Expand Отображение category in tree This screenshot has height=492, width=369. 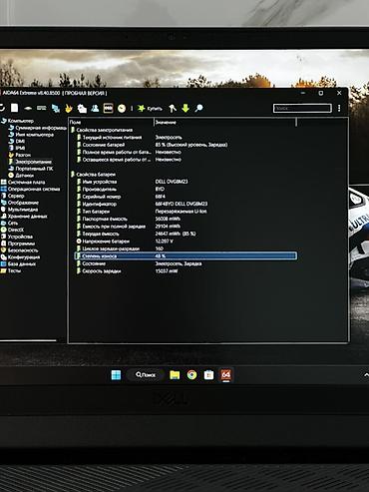20,203
